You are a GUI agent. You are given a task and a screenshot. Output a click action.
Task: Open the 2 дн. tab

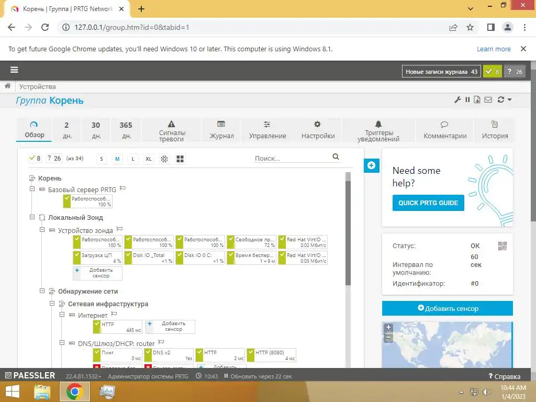(67, 130)
